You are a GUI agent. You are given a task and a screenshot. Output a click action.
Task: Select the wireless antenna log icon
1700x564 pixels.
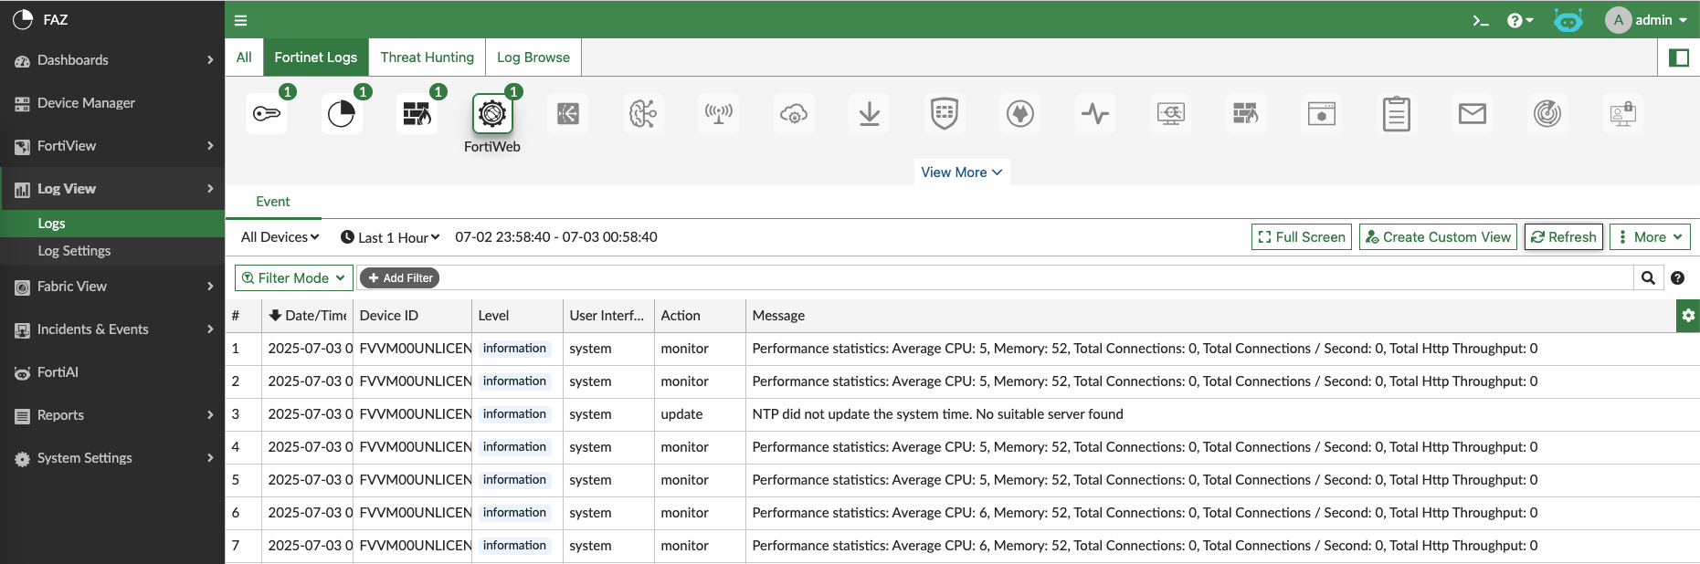719,114
